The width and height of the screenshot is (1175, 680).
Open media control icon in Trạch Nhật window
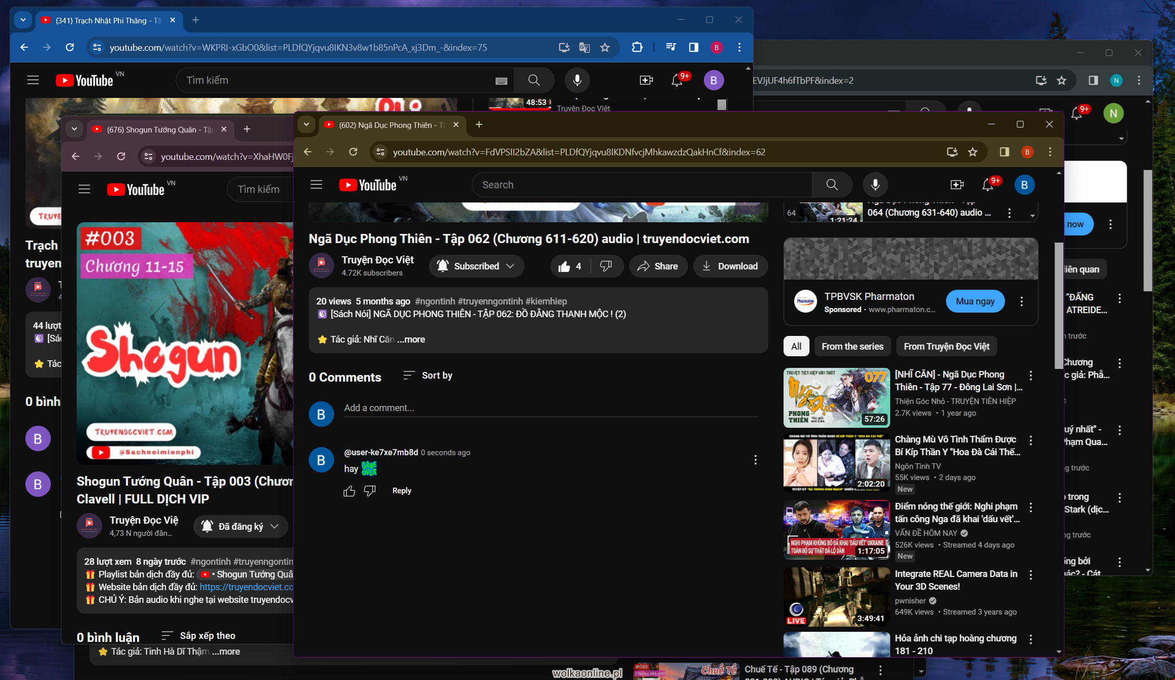pyautogui.click(x=671, y=47)
